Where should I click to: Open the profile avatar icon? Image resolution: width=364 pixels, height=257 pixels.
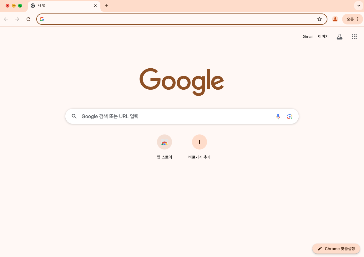[x=335, y=19]
